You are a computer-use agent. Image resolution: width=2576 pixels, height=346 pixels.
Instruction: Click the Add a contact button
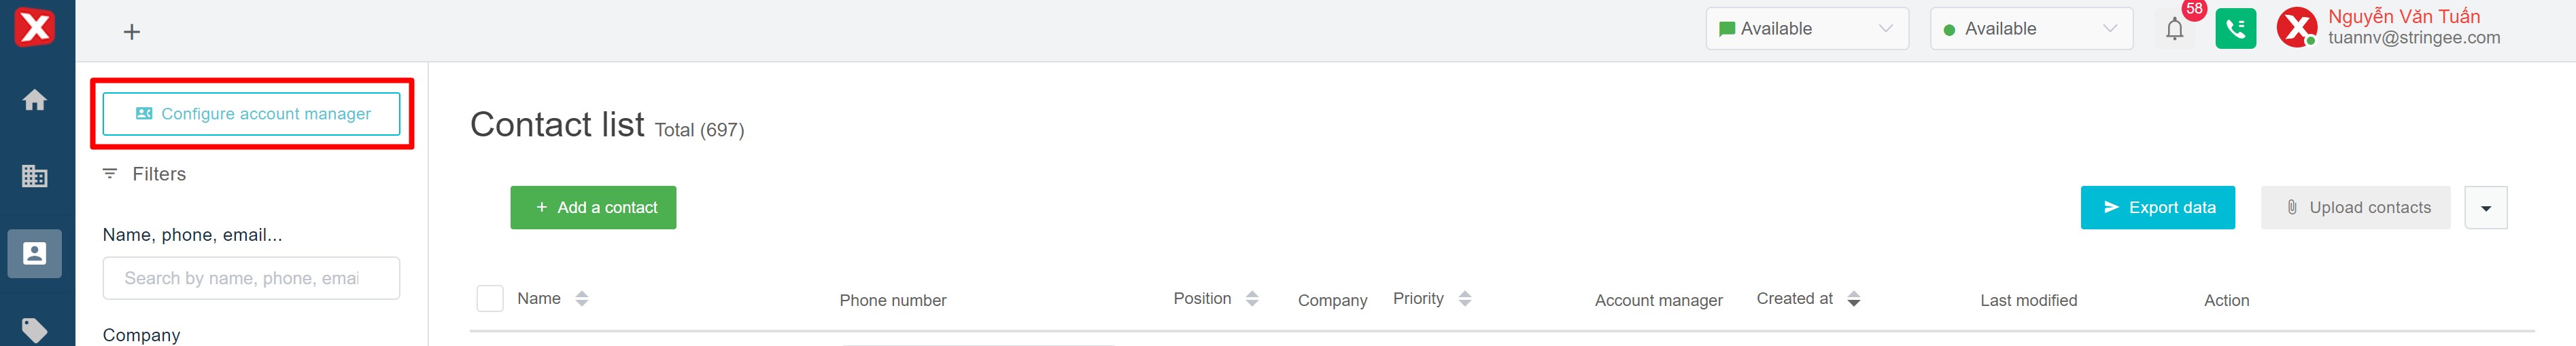tap(593, 208)
